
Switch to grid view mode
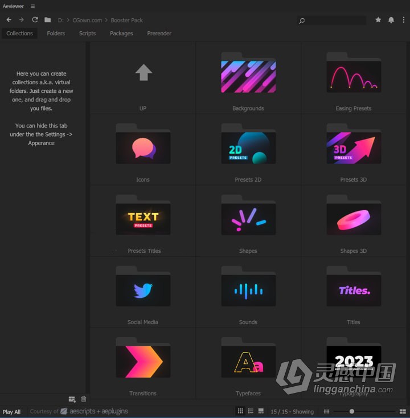click(x=240, y=411)
